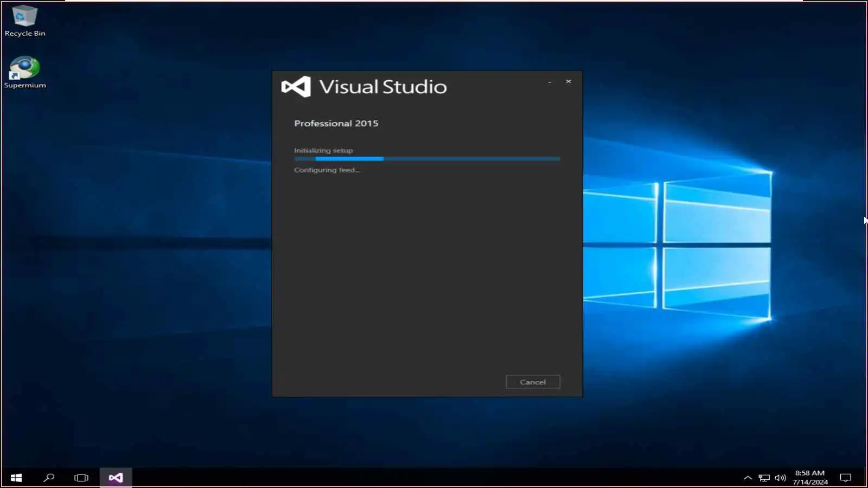Screen dimensions: 868x488
Task: Open the volume control tray icon
Action: (780, 478)
